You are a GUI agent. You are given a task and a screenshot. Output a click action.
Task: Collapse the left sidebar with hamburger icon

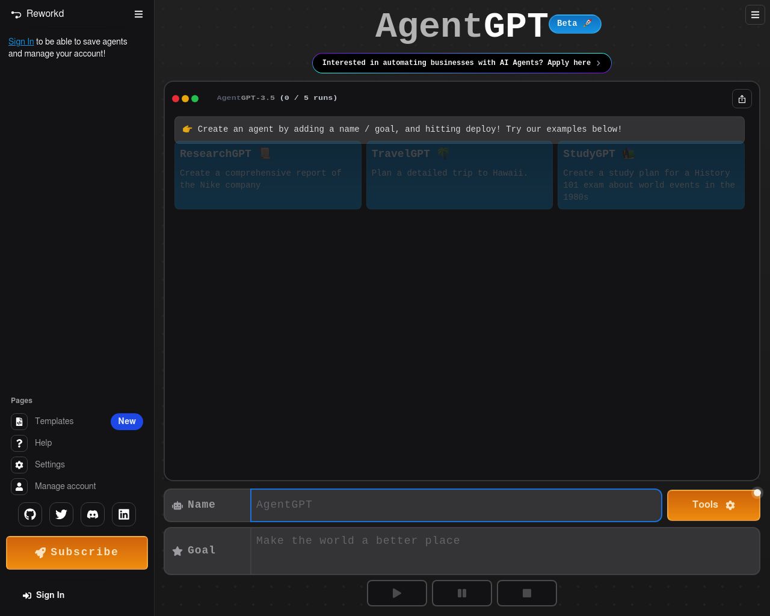click(138, 14)
